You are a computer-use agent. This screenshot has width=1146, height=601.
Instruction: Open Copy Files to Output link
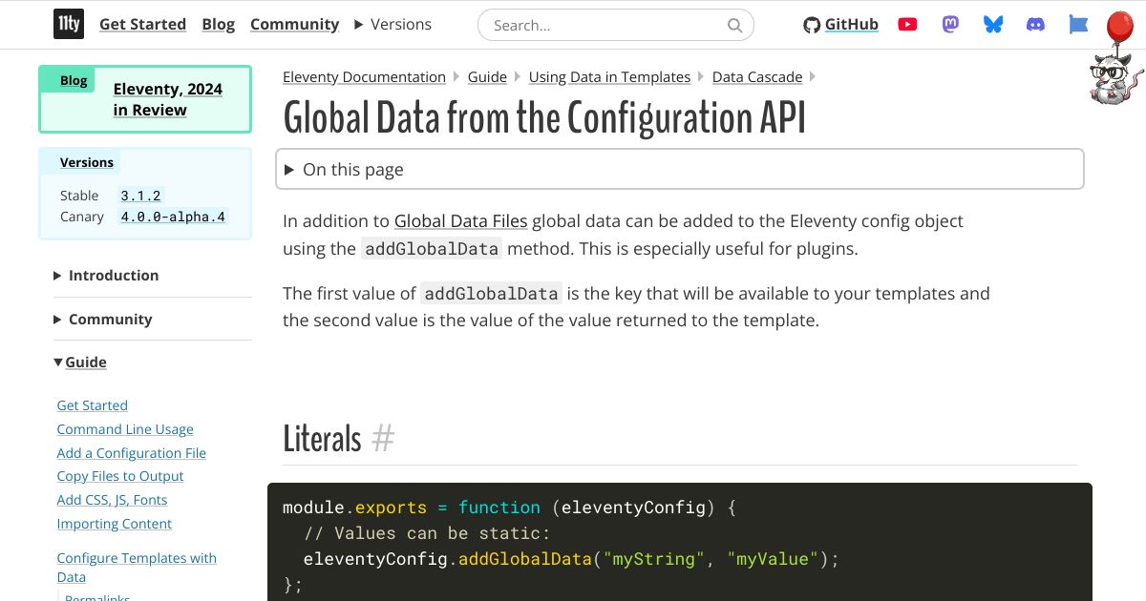pyautogui.click(x=120, y=476)
